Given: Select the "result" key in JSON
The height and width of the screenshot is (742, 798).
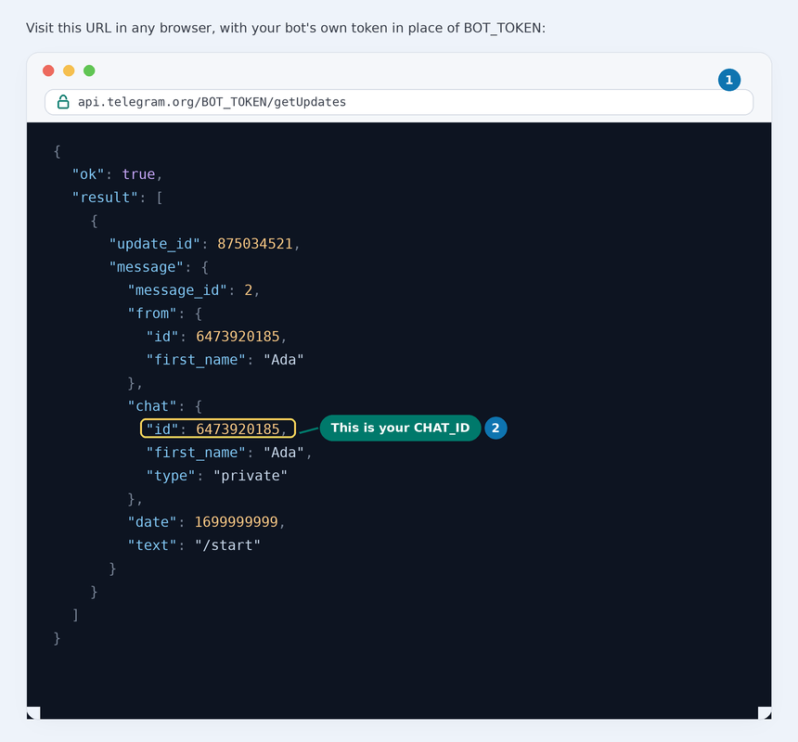Looking at the screenshot, I should coord(105,198).
